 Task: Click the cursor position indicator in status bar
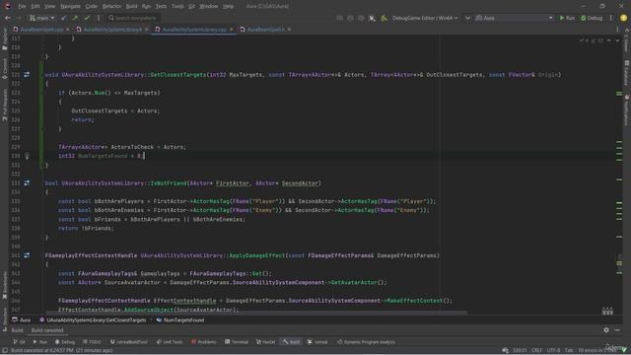[x=520, y=350]
